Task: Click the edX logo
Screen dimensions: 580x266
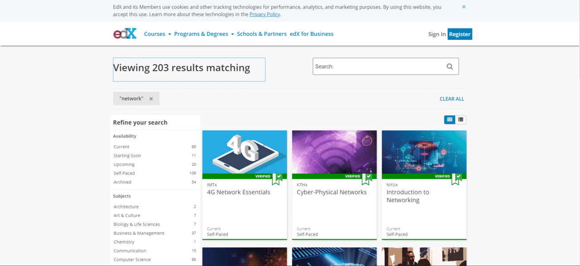Action: (x=125, y=34)
